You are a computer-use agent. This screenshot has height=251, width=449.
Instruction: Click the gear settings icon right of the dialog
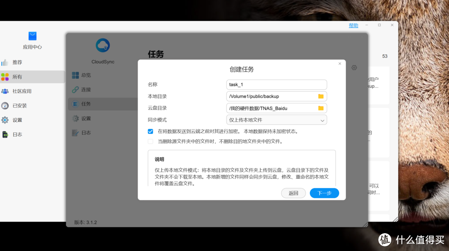354,67
